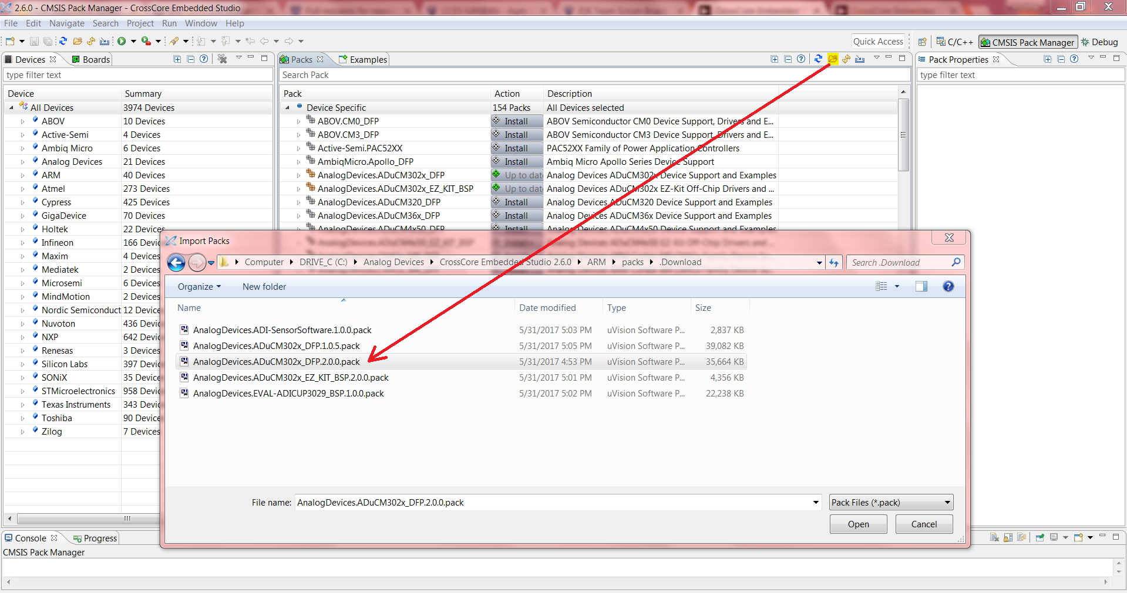Viewport: 1127px width, 593px height.
Task: Switch to the Boards tab
Action: coord(91,59)
